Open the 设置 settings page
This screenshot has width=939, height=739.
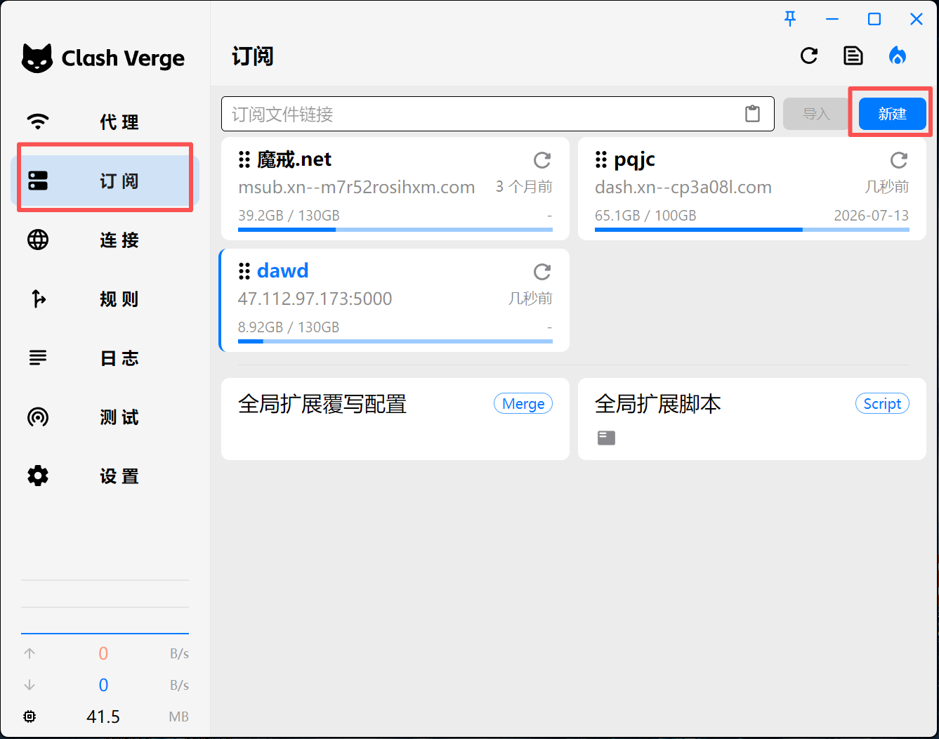coord(105,476)
